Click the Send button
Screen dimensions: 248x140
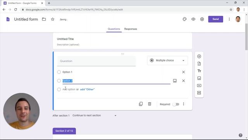pos(215,19)
